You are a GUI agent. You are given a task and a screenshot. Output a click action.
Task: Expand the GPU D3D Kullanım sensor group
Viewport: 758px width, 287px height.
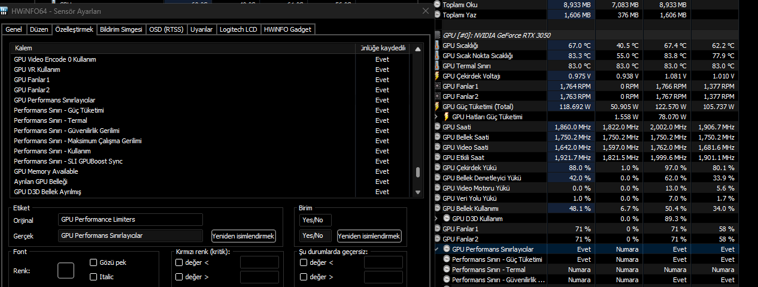[x=436, y=219]
